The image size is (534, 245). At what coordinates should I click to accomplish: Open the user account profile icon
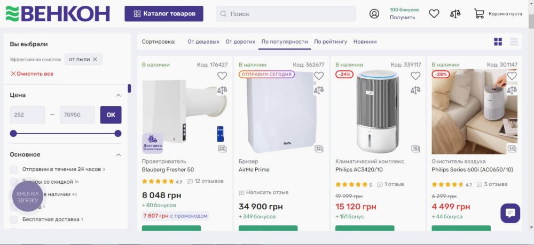click(x=374, y=14)
